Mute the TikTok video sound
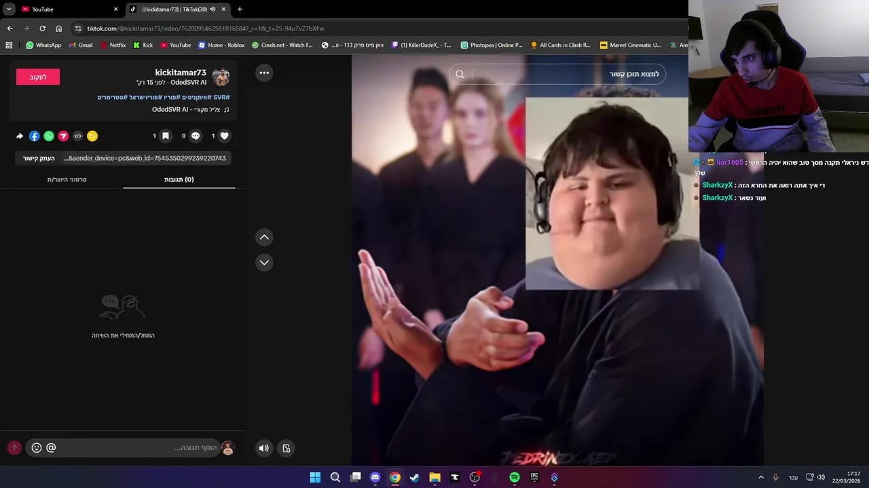 [x=264, y=448]
